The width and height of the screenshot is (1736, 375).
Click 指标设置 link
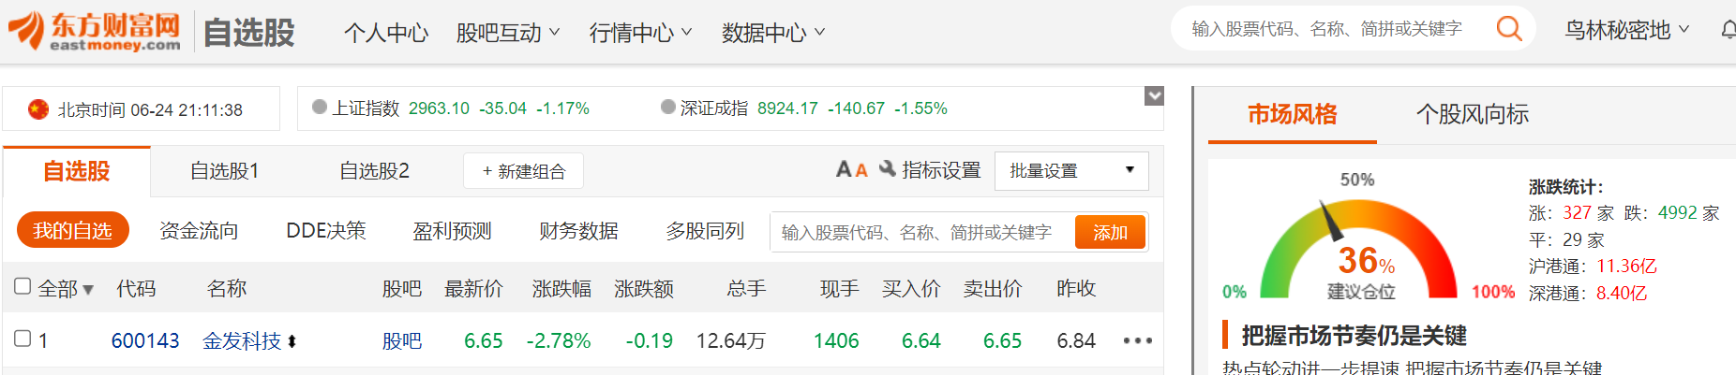(941, 170)
